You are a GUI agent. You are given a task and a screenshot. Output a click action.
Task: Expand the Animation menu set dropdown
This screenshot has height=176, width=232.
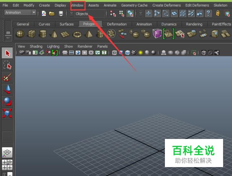click(34, 12)
